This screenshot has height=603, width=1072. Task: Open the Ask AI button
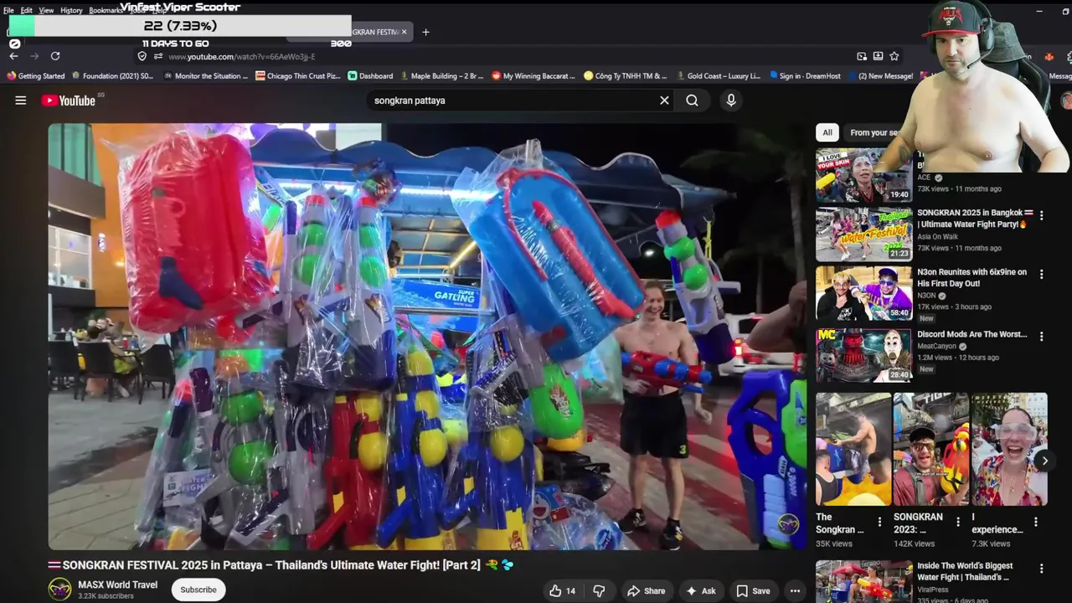(701, 590)
